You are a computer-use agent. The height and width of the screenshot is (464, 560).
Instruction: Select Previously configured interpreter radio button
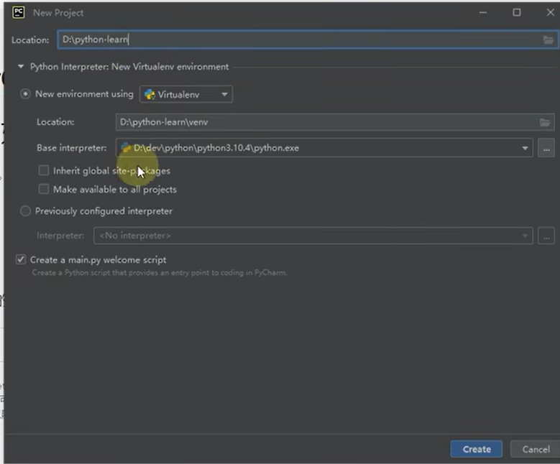click(x=25, y=211)
